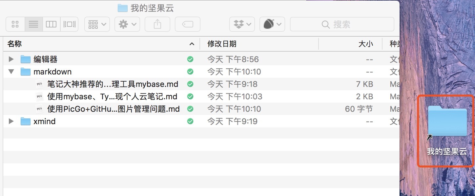Click the 我的坚果云 desktop icon label
This screenshot has height=196, width=475.
click(x=447, y=151)
